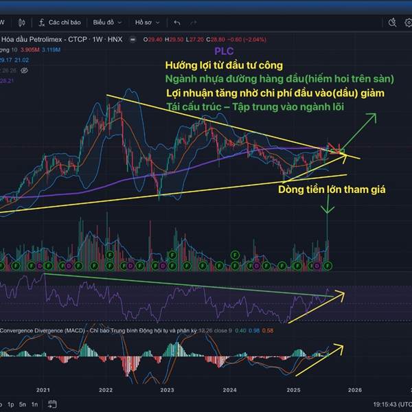
Task: Collapse the legend with the minus button
Action: (x=133, y=40)
